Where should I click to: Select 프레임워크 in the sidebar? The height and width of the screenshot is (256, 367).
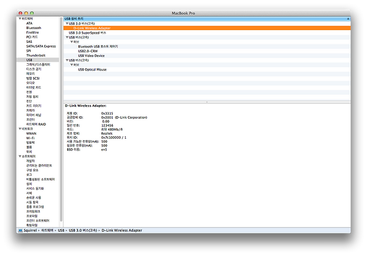(33, 211)
